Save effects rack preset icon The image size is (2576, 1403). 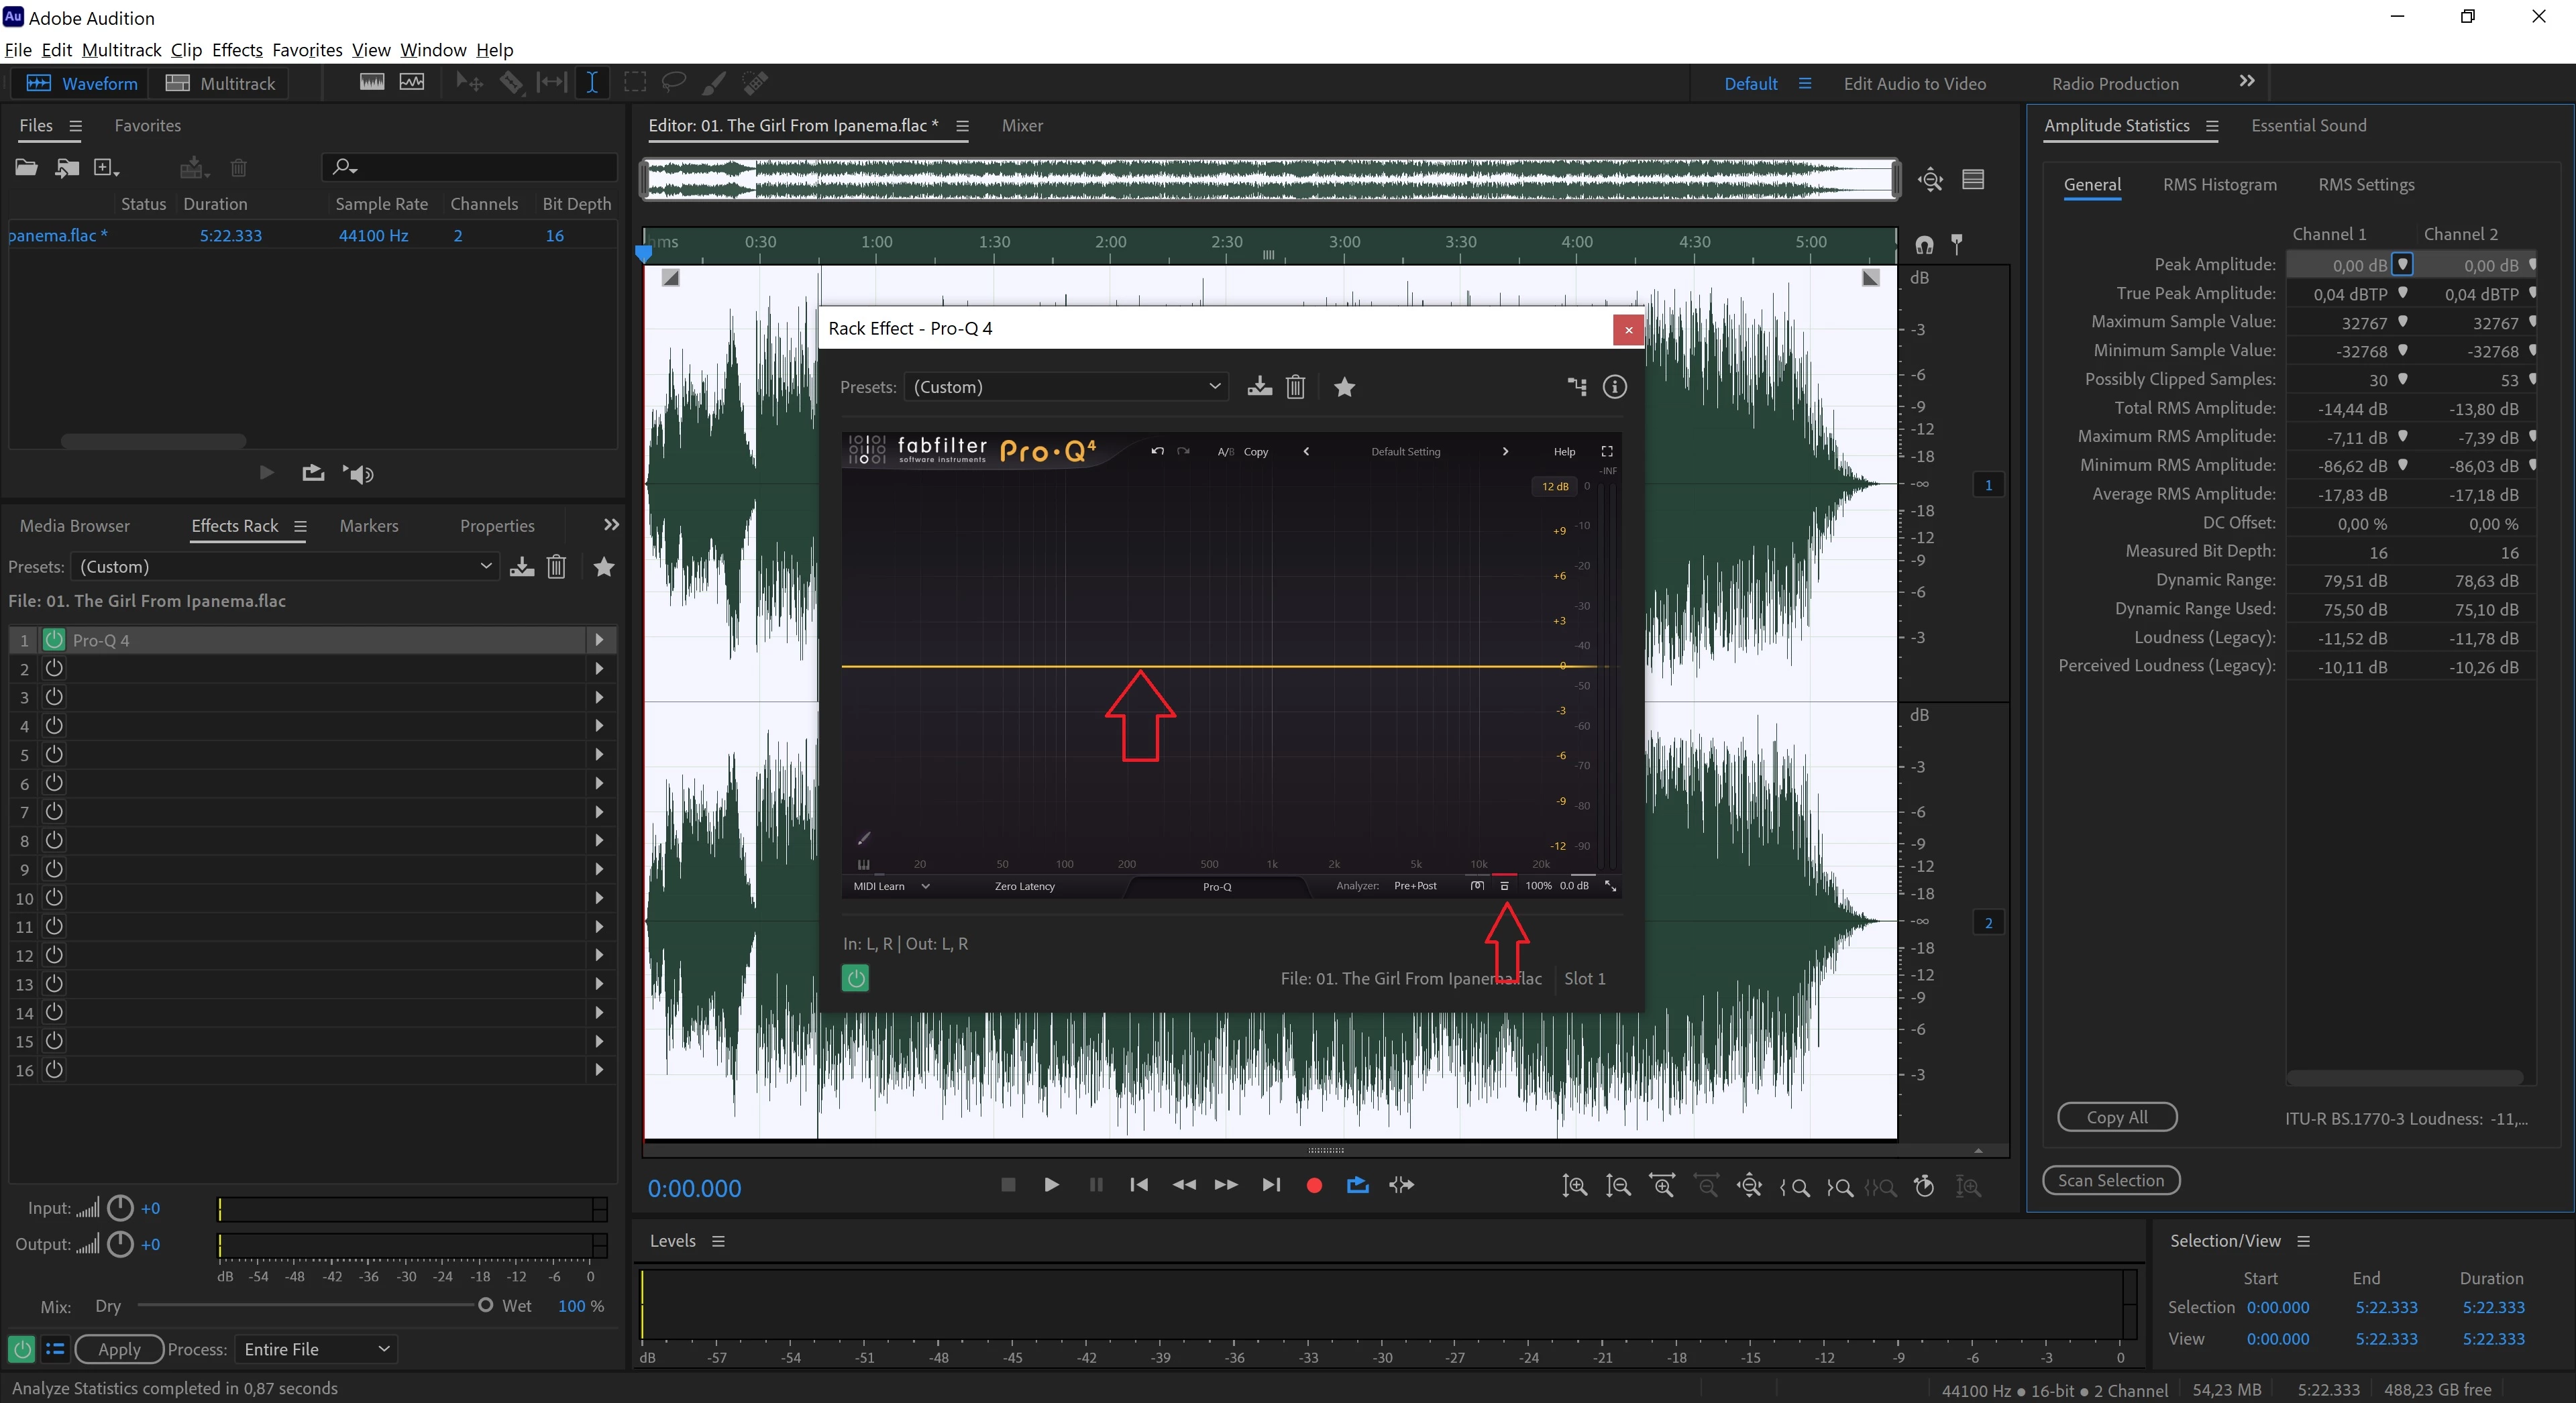coord(521,567)
